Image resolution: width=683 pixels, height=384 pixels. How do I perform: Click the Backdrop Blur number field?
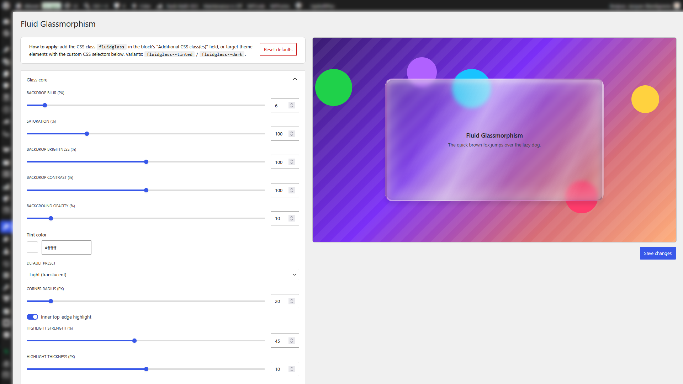(285, 105)
